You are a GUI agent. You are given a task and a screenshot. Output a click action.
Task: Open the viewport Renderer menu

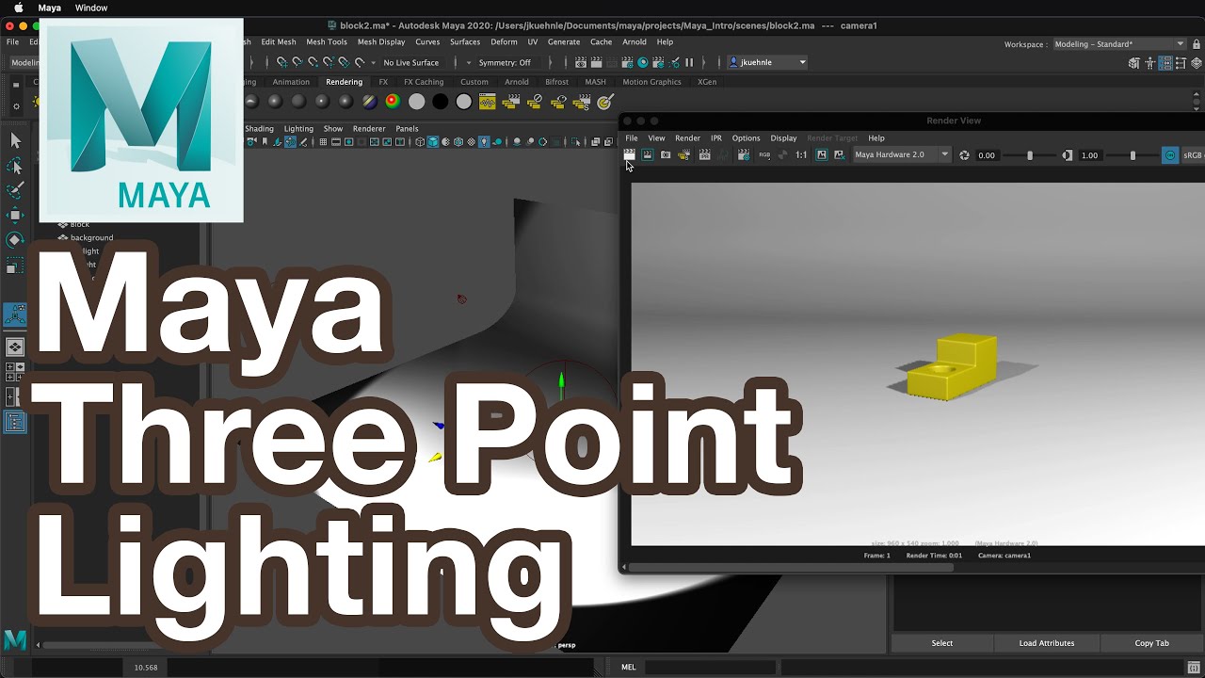pyautogui.click(x=369, y=129)
